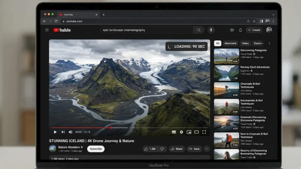Open the browser tab list dropdown arrow
The width and height of the screenshot is (301, 169).
pos(273,15)
